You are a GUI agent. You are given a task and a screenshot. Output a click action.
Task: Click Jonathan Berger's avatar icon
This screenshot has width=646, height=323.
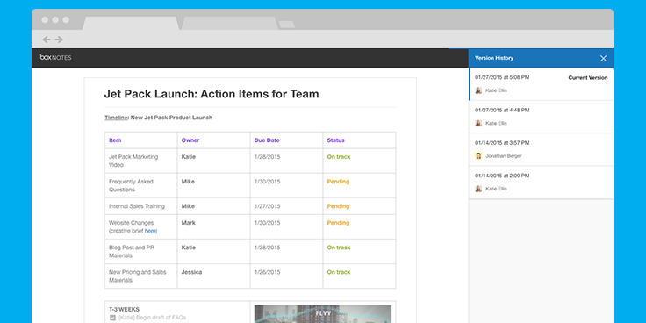pyautogui.click(x=478, y=155)
